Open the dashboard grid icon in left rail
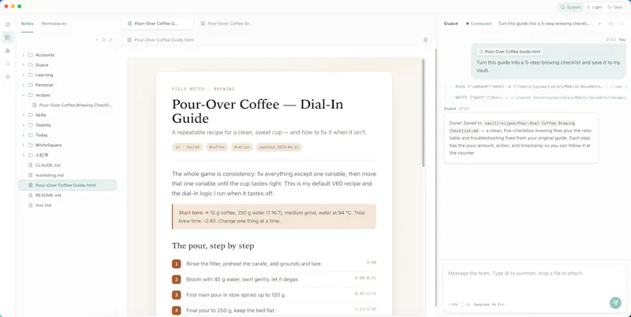The image size is (631, 317). (8, 24)
